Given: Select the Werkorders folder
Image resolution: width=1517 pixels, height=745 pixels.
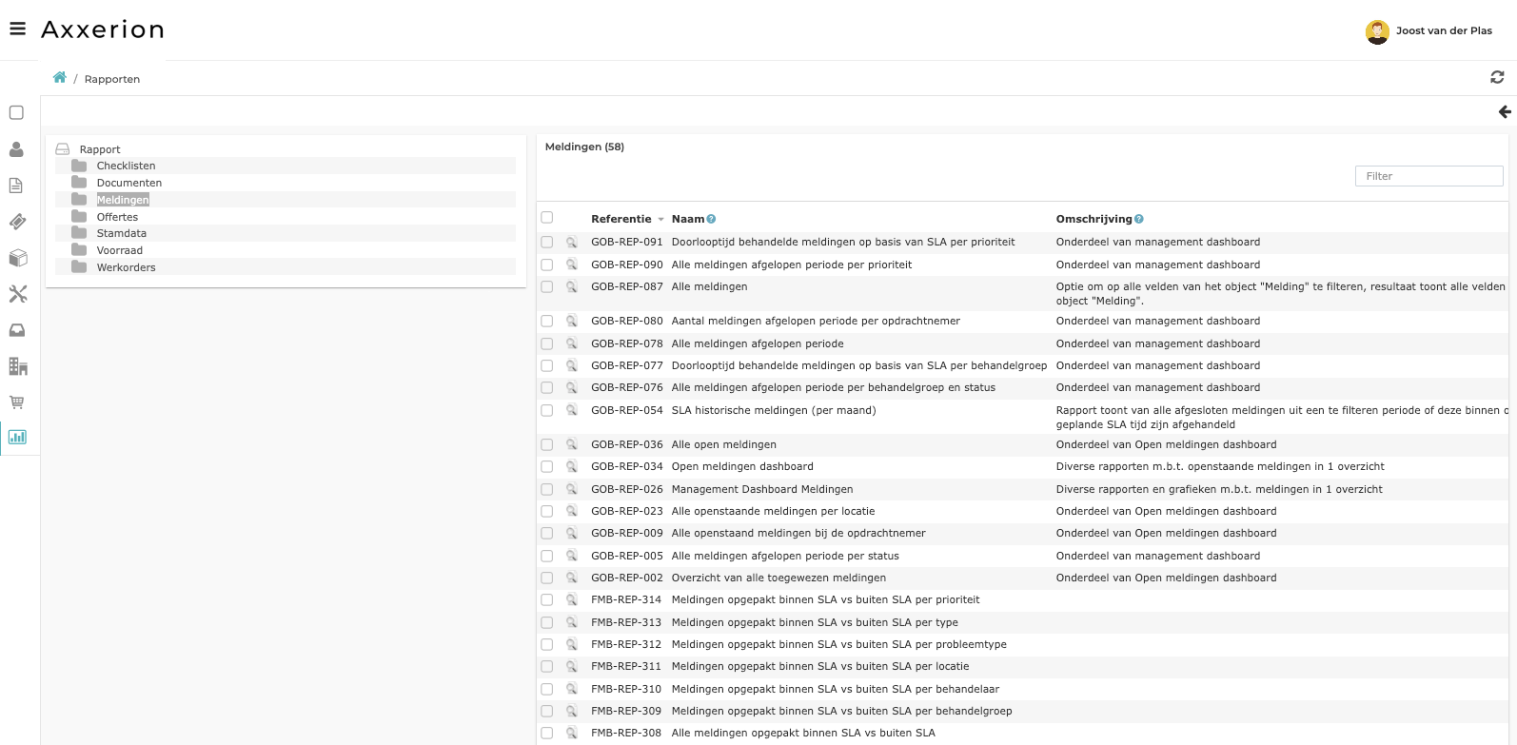Looking at the screenshot, I should pos(126,267).
